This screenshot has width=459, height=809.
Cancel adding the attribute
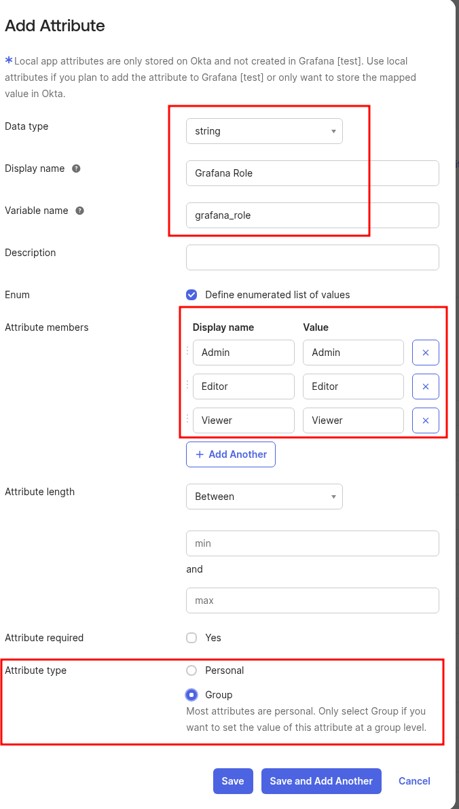tap(414, 781)
